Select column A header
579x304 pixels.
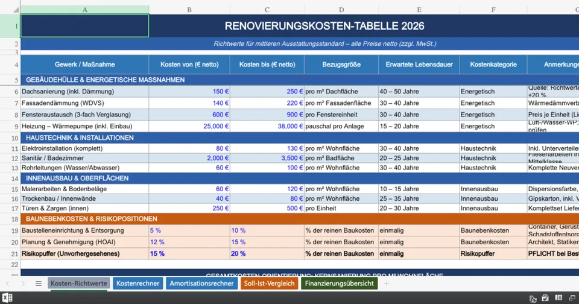pyautogui.click(x=84, y=10)
